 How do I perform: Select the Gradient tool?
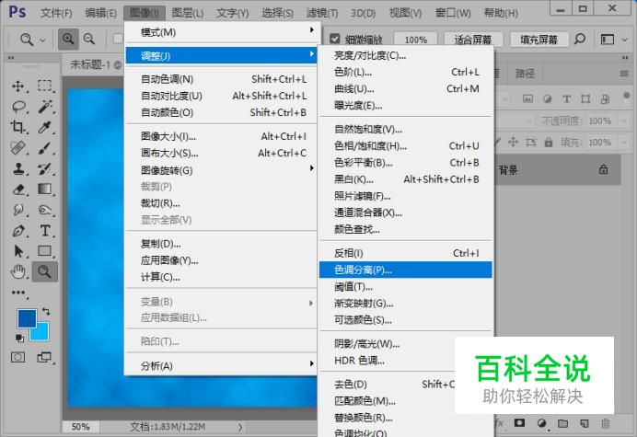[x=45, y=190]
